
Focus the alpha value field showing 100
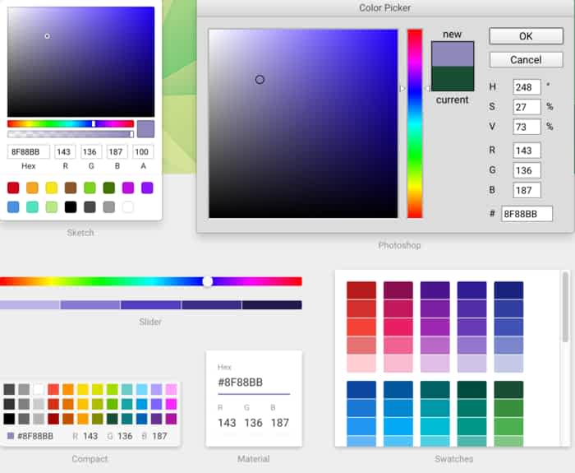pos(143,152)
